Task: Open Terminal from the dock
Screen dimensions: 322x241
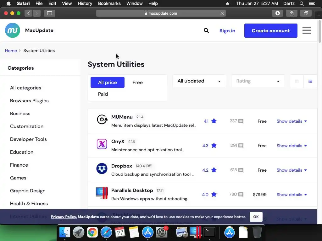Action: pyautogui.click(x=209, y=232)
